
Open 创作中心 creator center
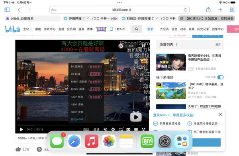coord(217,29)
